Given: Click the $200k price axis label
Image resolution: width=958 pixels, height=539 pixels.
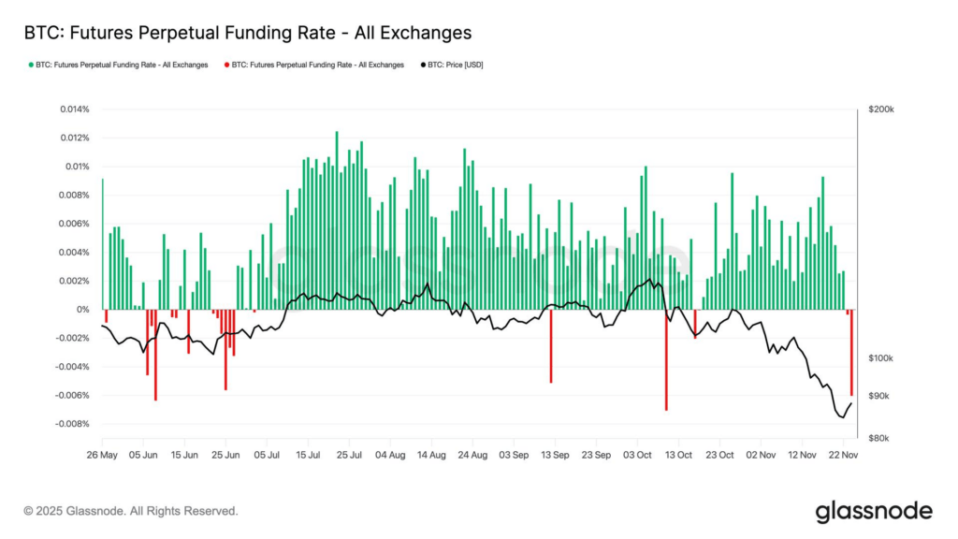Looking at the screenshot, I should pos(880,109).
